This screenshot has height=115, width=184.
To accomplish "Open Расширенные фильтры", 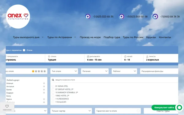I will (159, 71).
